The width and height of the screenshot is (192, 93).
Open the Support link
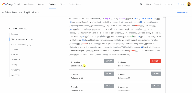(157, 4)
